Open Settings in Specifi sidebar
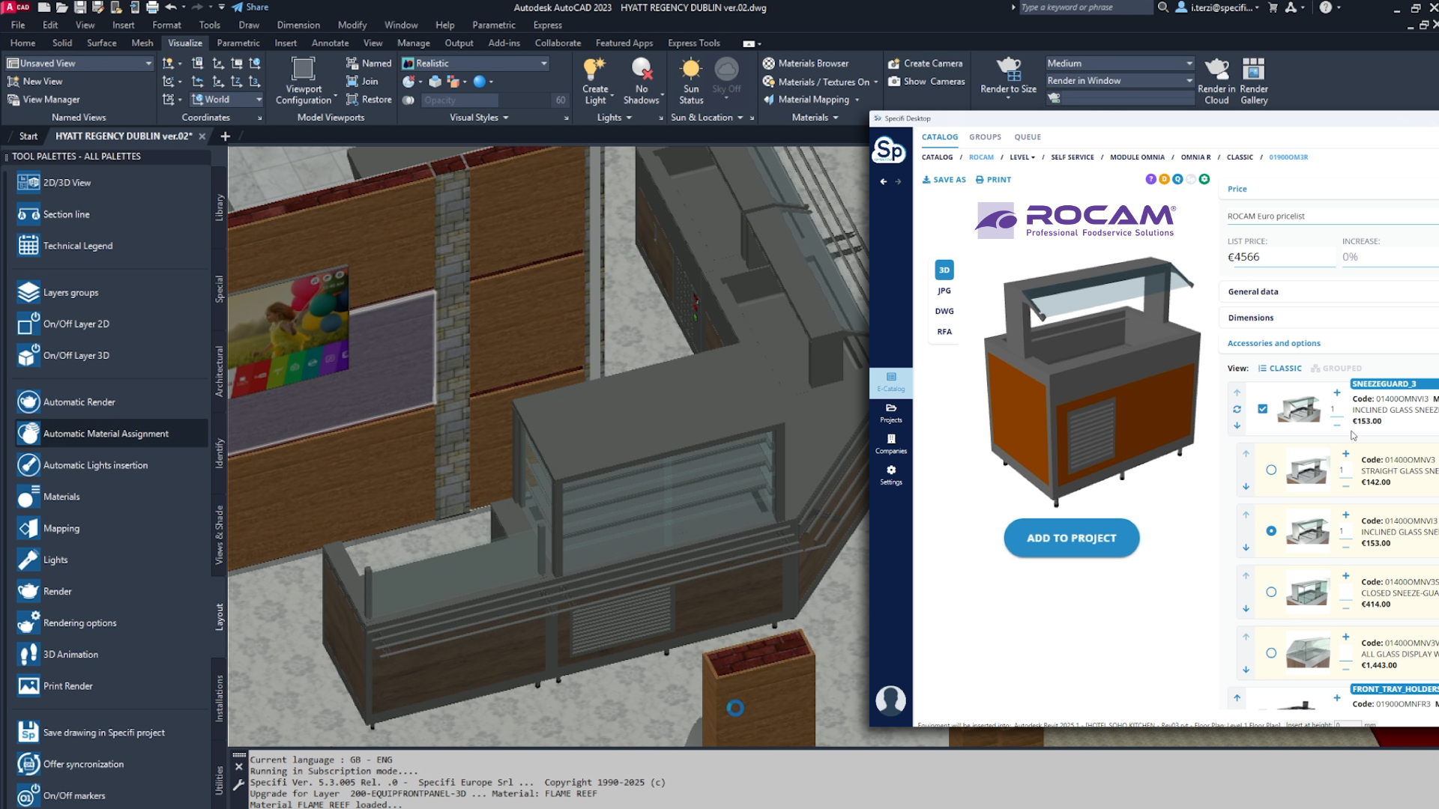The width and height of the screenshot is (1439, 809). coord(890,475)
